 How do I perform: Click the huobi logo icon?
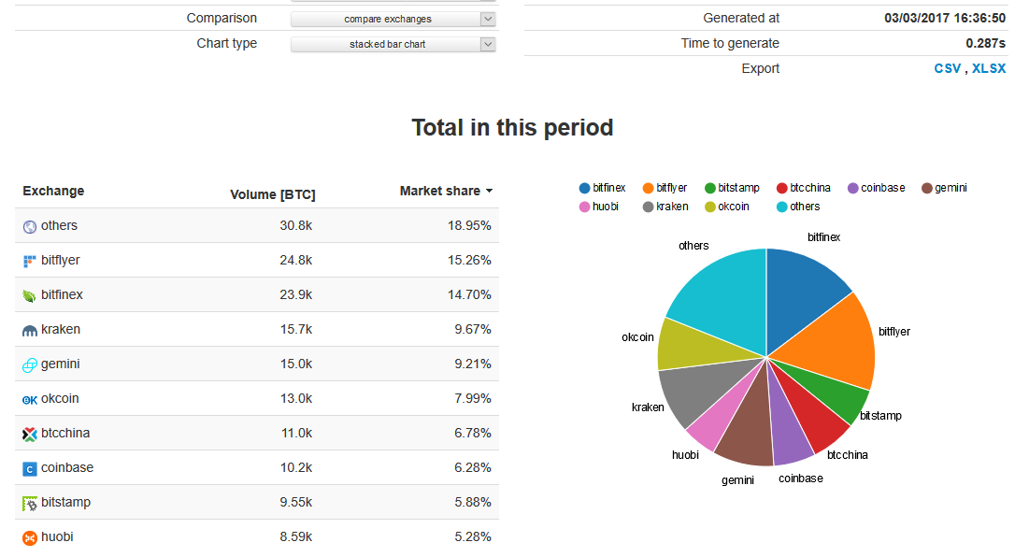(30, 537)
